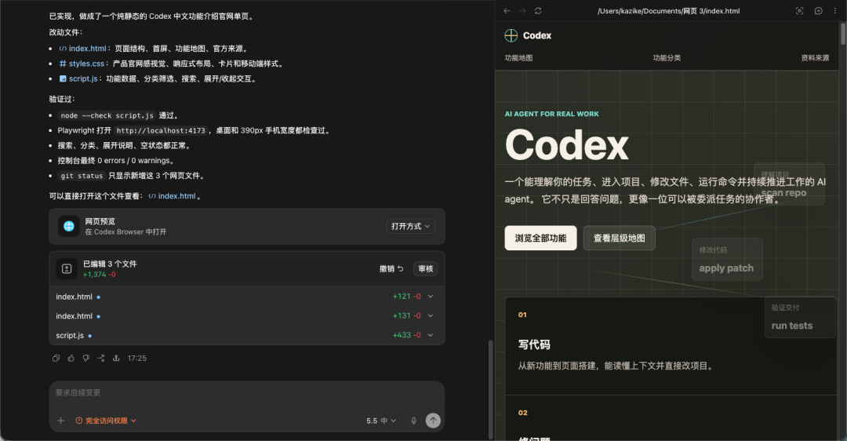Screen dimensions: 847x441
Task: Click the 17:25 timestamp
Action: (x=137, y=359)
